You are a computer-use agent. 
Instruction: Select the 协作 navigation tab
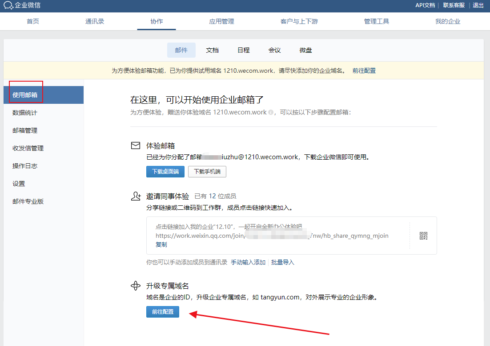point(157,21)
